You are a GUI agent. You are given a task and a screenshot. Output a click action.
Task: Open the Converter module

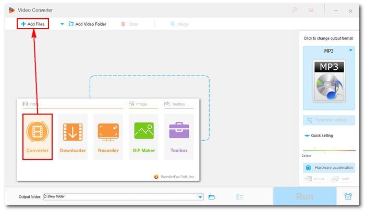[38, 136]
